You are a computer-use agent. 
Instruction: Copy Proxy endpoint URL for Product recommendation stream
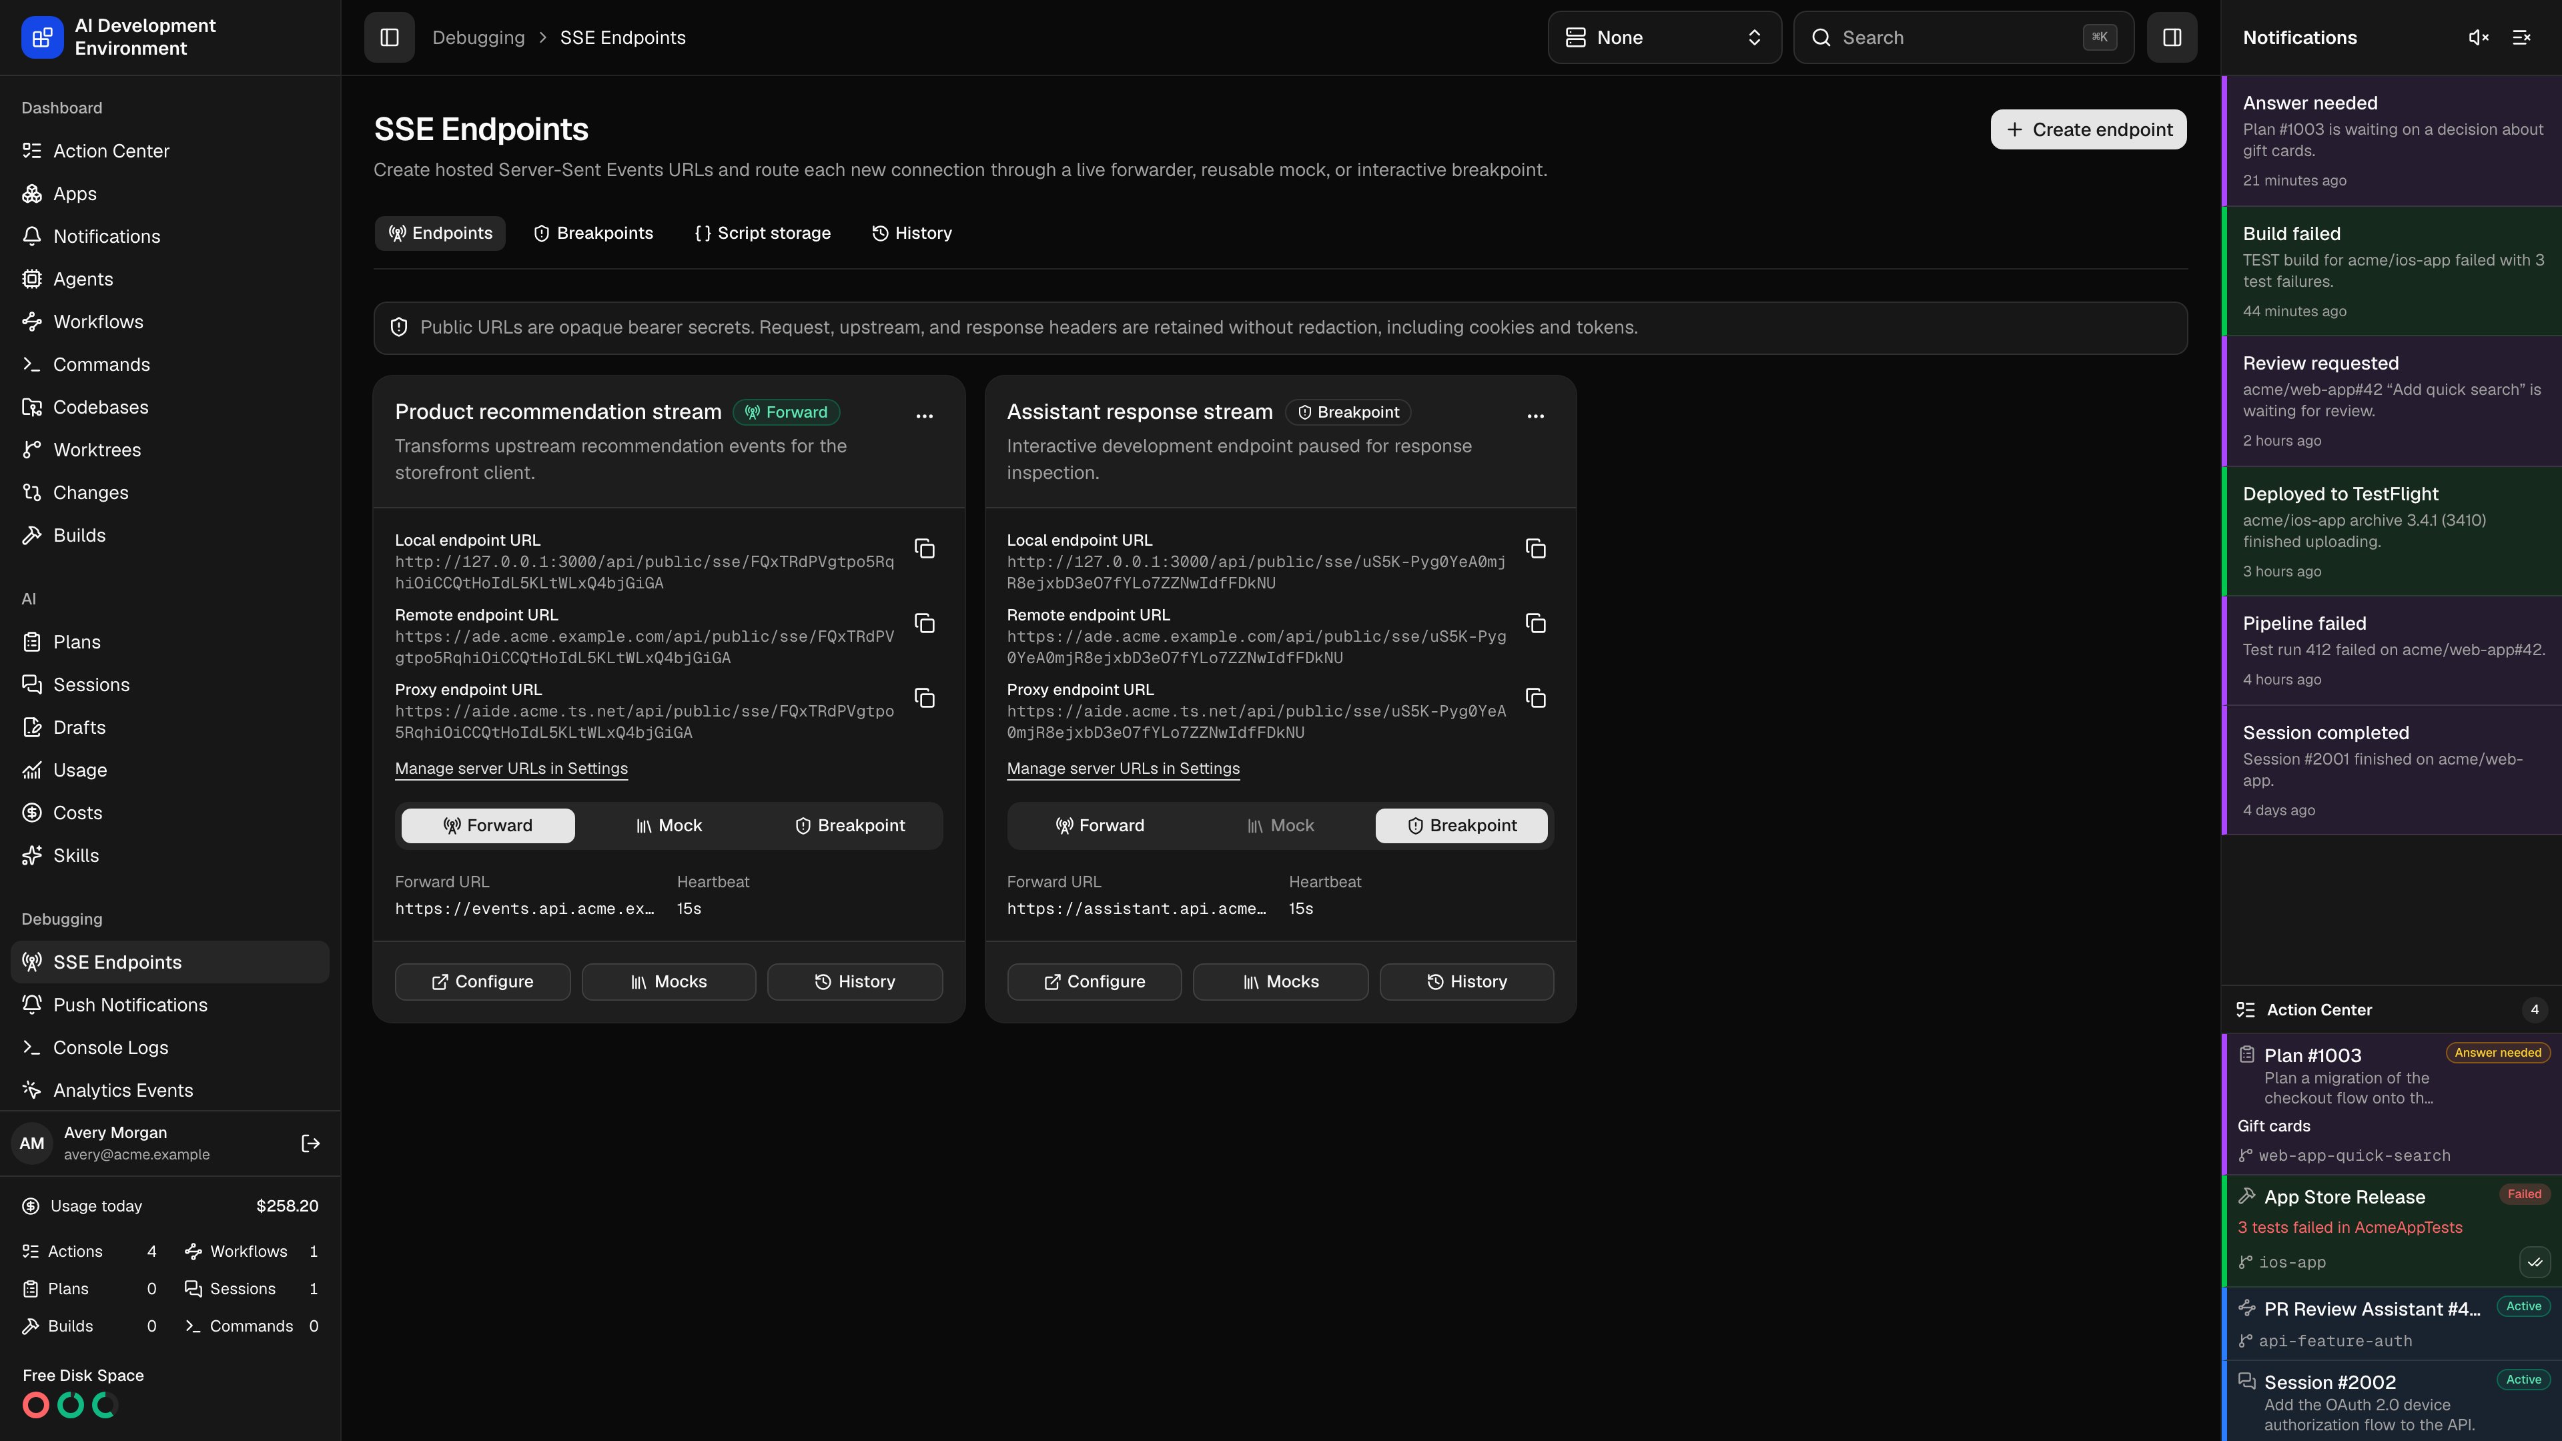click(x=924, y=698)
